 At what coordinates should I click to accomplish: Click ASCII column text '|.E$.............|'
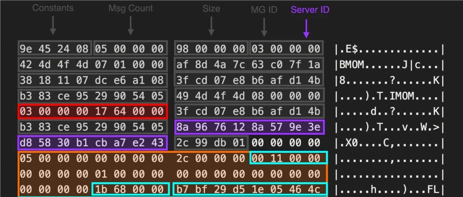[390, 49]
